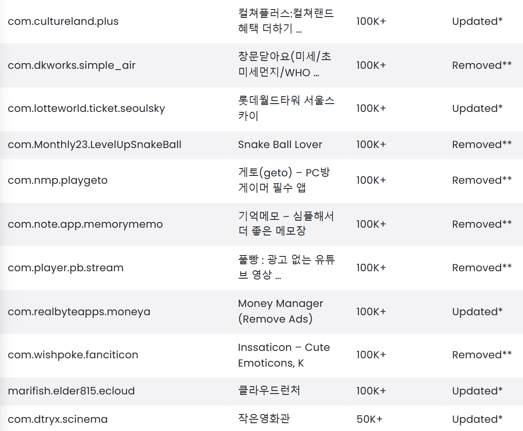Select com.Monthly23.LevelUpSnakeBall package text

[x=95, y=145]
